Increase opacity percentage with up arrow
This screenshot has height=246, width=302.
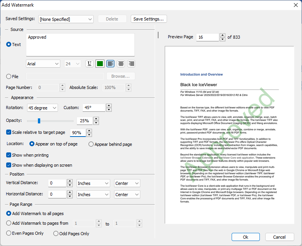pyautogui.click(x=96, y=119)
